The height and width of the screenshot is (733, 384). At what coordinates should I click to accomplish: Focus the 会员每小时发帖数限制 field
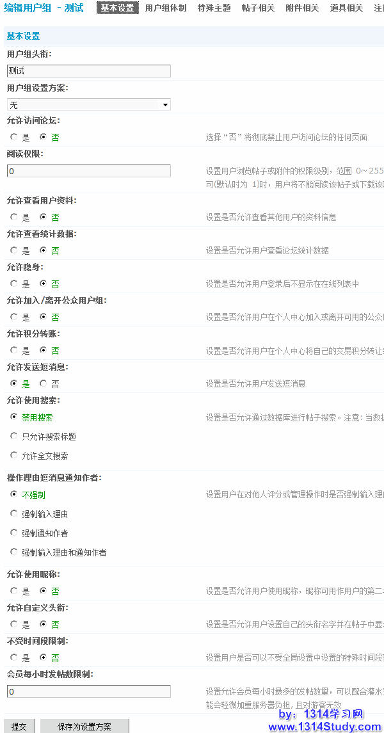coord(88,691)
